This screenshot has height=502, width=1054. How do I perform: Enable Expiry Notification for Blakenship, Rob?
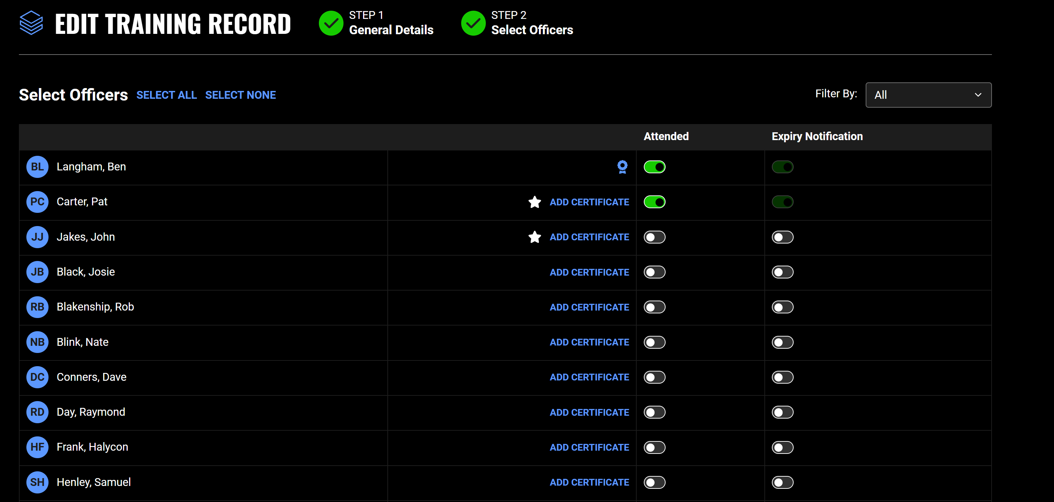[783, 307]
